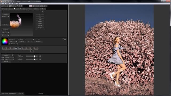Open the External LUT Adobe dropdown

pos(13,42)
